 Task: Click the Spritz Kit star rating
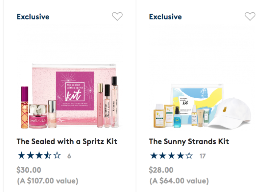[39, 156]
